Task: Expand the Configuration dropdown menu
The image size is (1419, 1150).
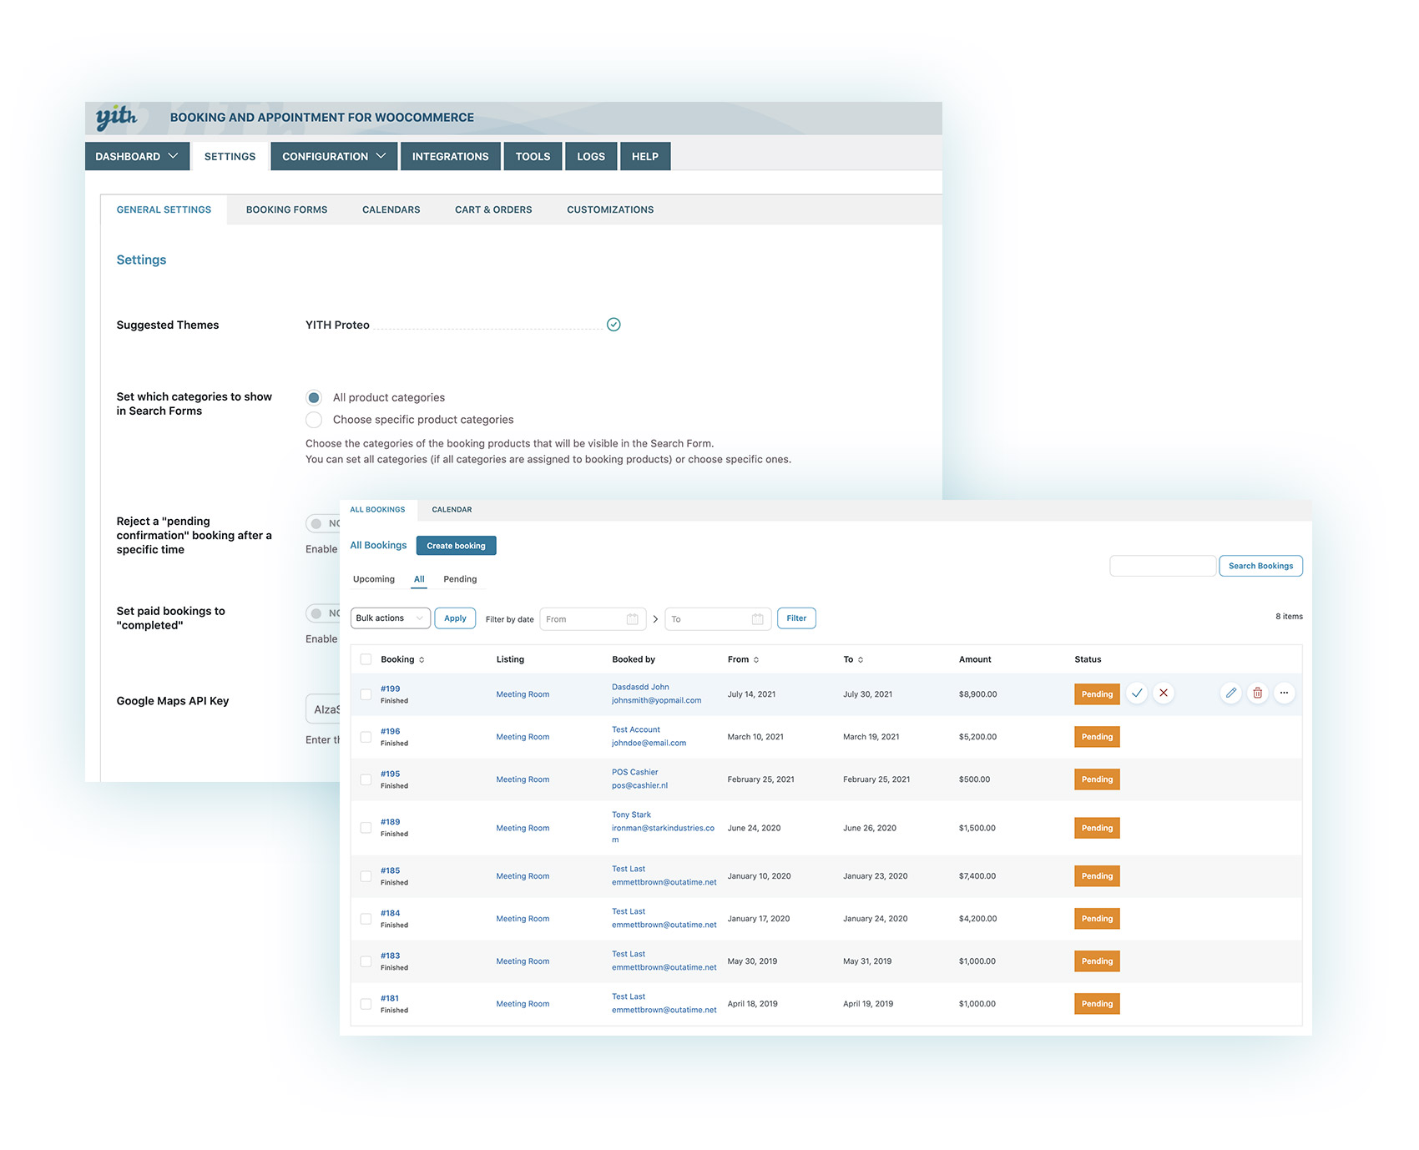Action: coord(334,156)
